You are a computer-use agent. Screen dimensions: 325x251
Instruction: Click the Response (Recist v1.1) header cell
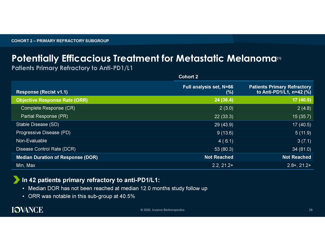(x=42, y=92)
